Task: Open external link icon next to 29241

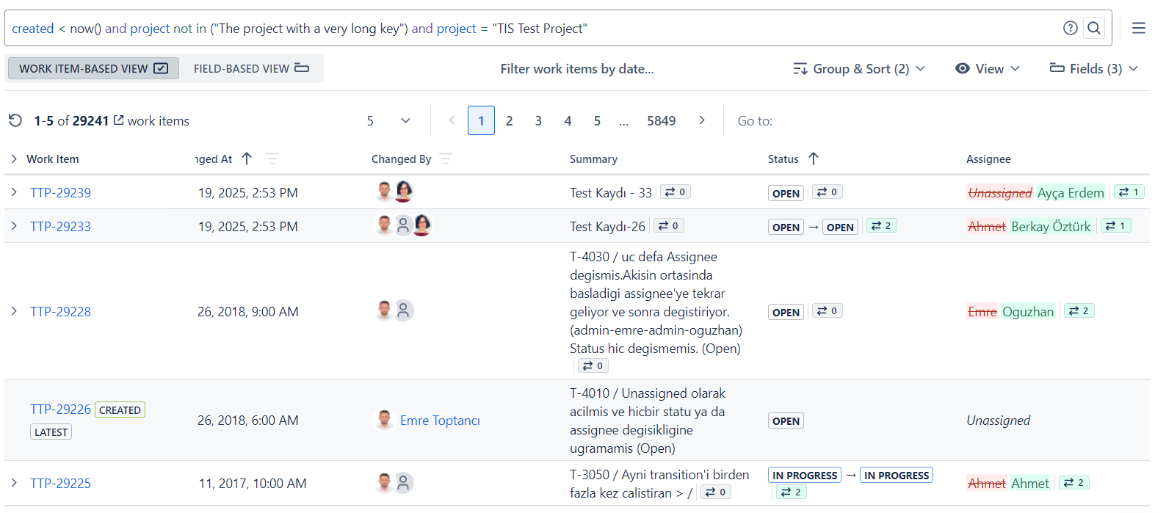Action: coord(118,120)
